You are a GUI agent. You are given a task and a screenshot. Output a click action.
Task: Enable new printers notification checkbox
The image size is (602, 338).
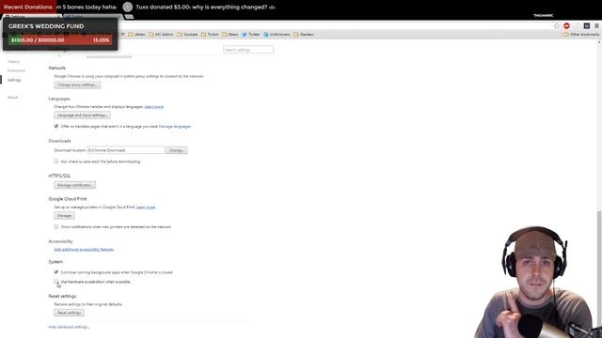coord(56,226)
